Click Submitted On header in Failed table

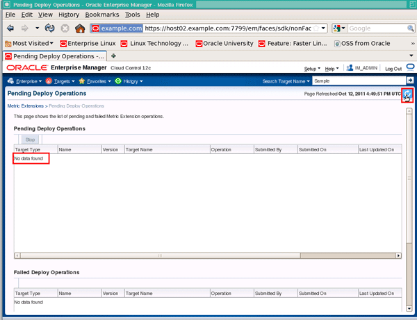[327, 294]
